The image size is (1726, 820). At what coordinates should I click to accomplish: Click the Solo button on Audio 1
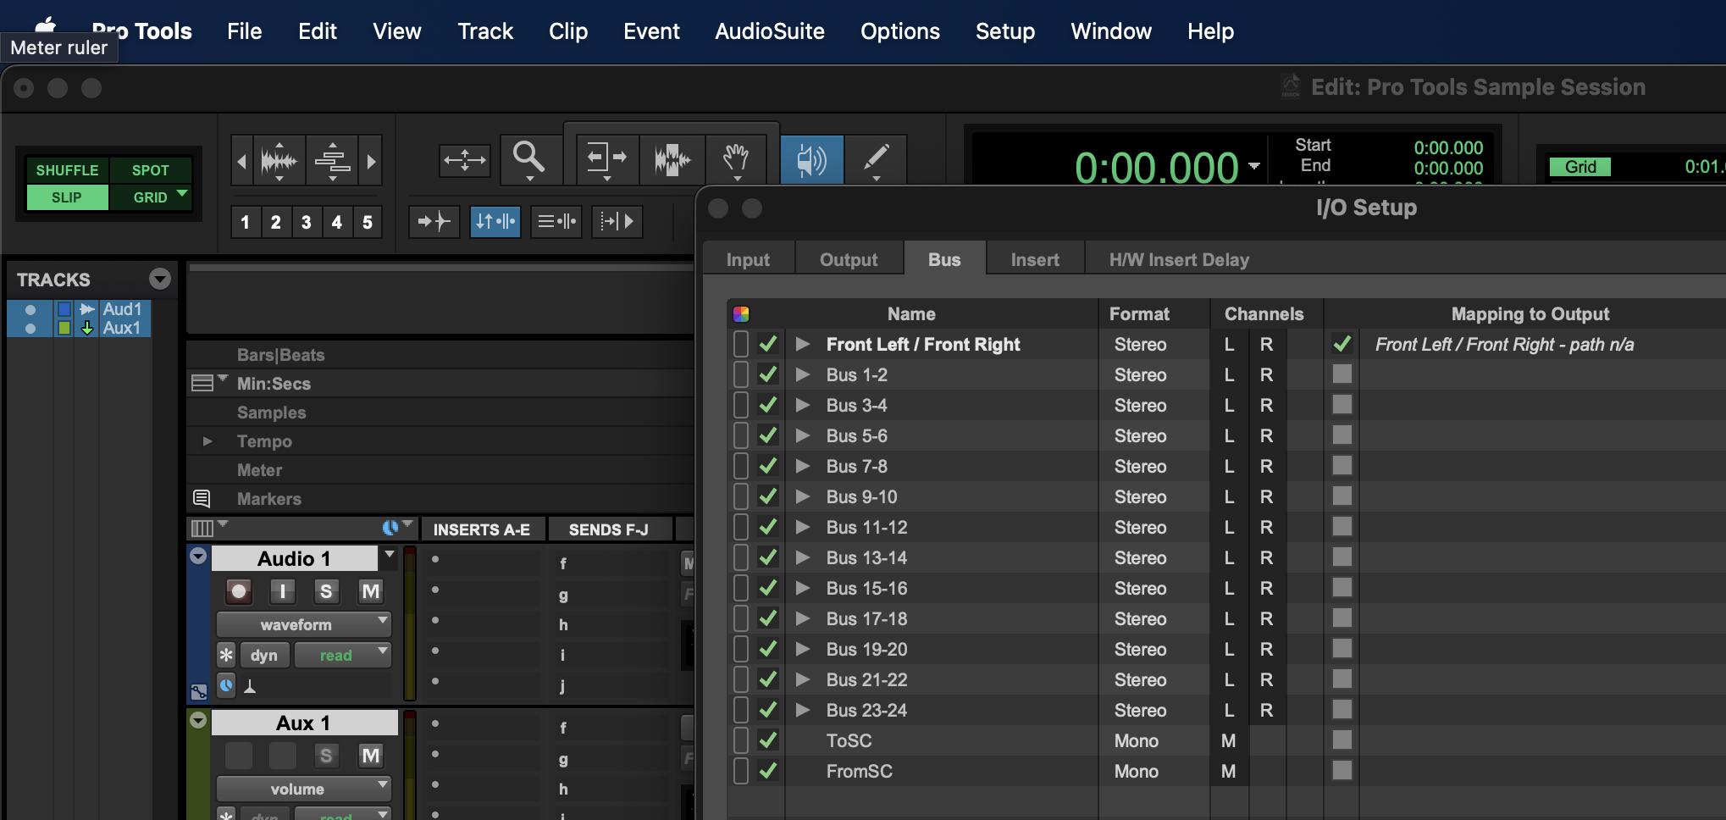click(326, 591)
